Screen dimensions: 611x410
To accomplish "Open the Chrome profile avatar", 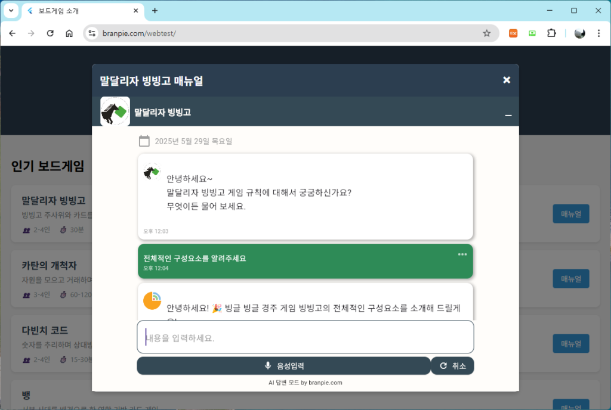I will click(x=580, y=33).
